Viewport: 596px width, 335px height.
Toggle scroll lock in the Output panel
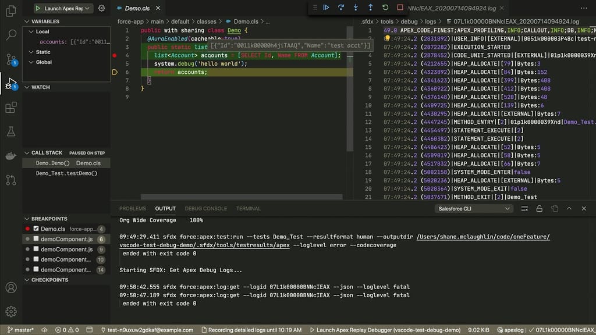click(x=540, y=208)
